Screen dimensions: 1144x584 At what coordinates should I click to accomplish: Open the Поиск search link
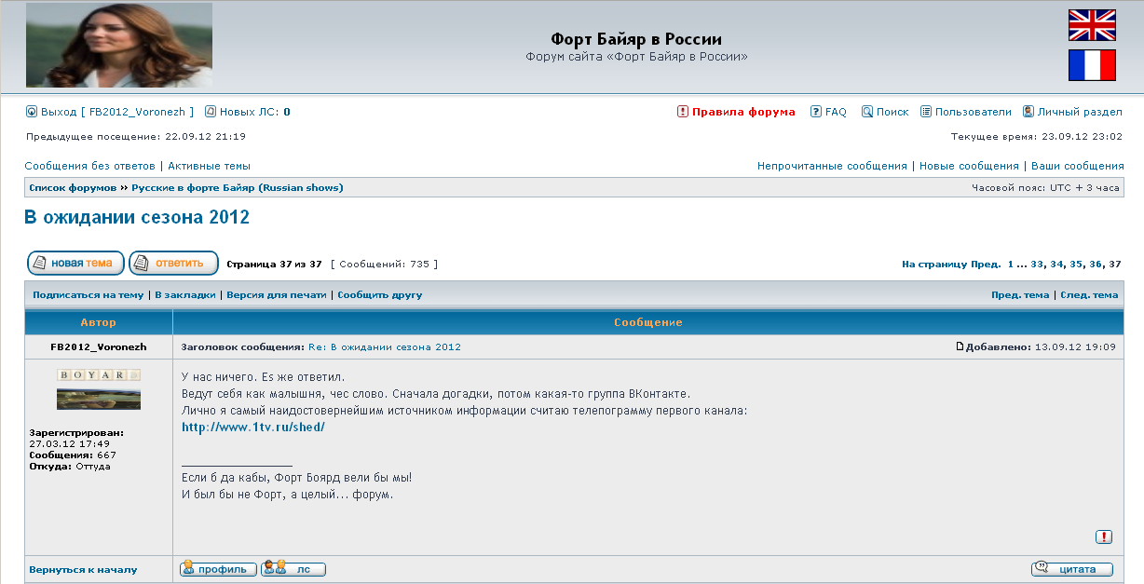pos(892,112)
